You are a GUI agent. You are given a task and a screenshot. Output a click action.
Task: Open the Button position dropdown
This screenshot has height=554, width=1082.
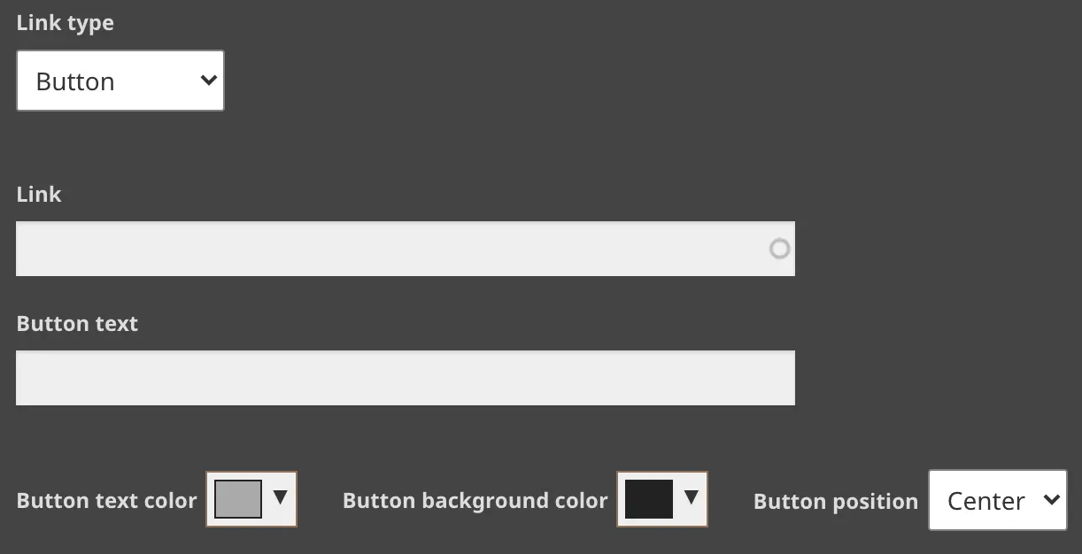click(997, 500)
